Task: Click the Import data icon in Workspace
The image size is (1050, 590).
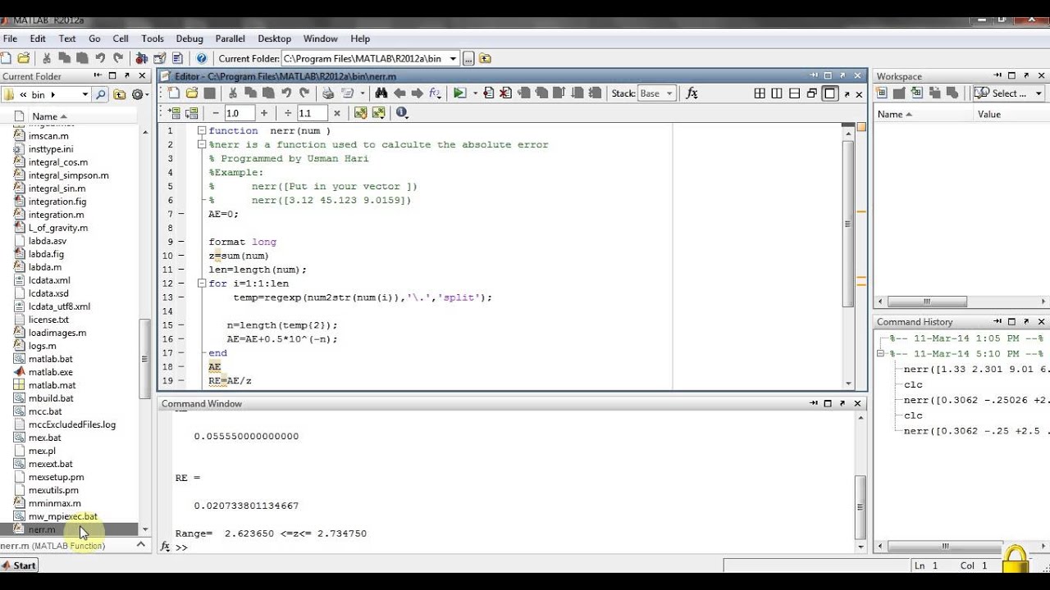Action: click(x=917, y=93)
